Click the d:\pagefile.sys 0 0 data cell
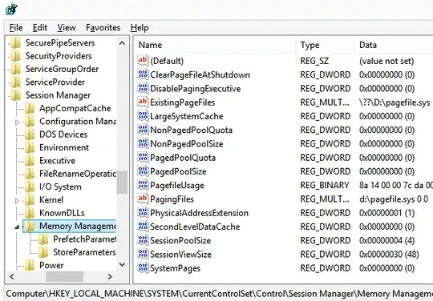This screenshot has height=301, width=433. [x=394, y=199]
